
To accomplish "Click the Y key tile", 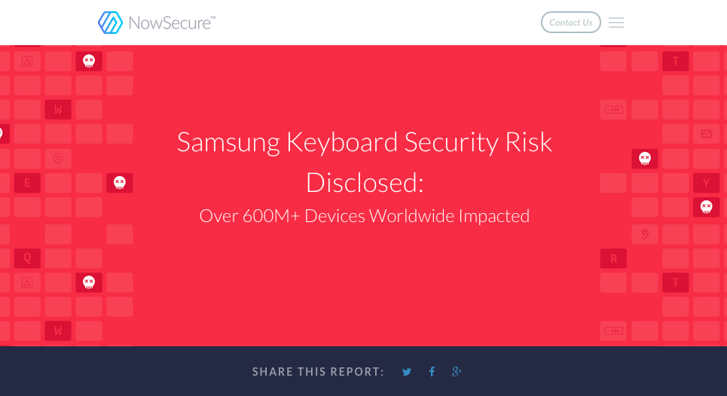I will [706, 183].
